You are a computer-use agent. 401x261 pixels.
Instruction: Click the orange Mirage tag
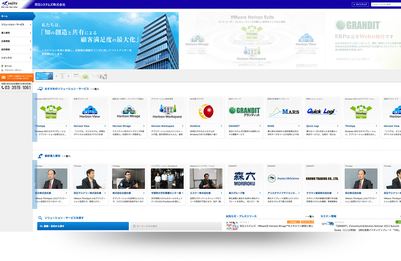pyautogui.click(x=294, y=222)
